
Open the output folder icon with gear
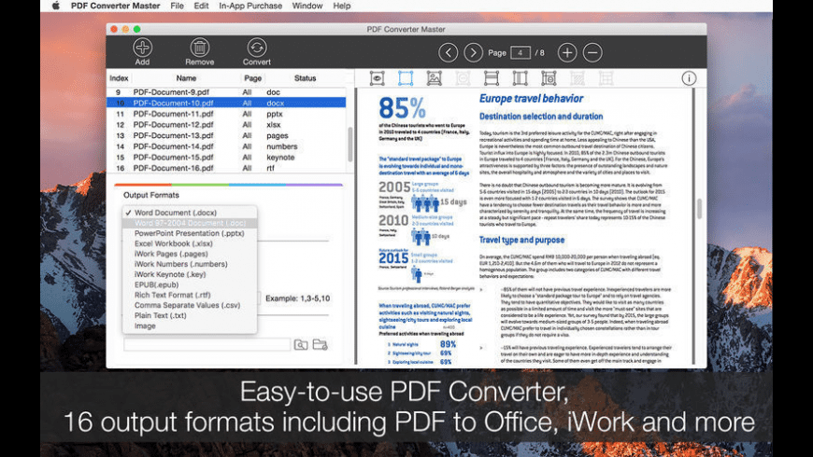(320, 344)
